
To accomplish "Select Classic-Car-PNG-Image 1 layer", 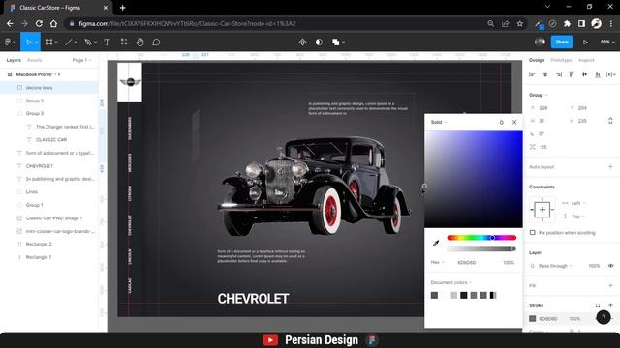I will coord(54,218).
